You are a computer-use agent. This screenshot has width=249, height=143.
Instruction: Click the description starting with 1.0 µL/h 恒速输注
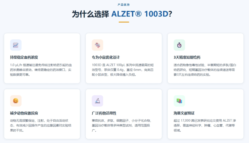point(41,70)
